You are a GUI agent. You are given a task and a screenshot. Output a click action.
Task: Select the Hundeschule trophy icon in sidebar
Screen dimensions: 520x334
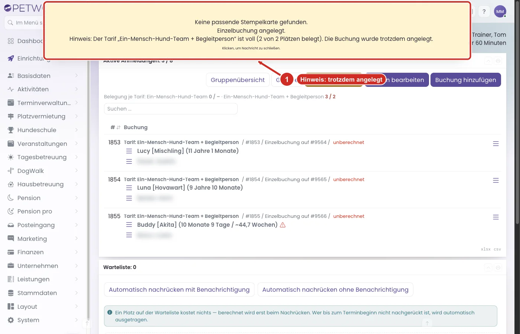[x=11, y=130]
